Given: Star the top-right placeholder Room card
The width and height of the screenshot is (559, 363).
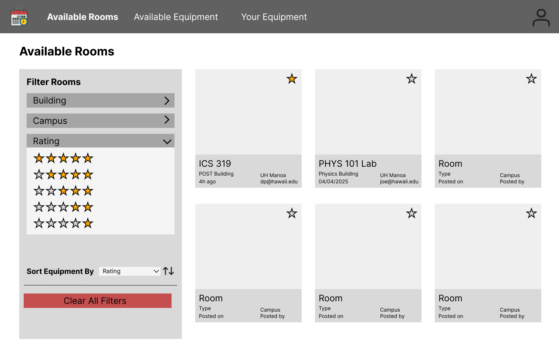Looking at the screenshot, I should [x=531, y=79].
